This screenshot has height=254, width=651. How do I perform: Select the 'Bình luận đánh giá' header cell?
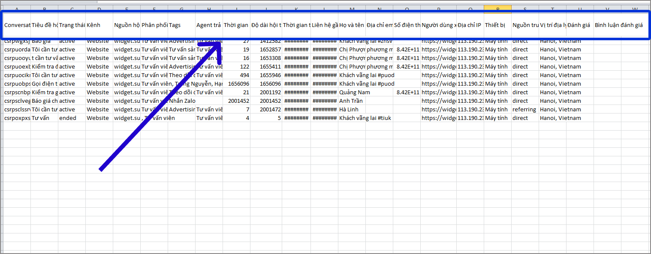pyautogui.click(x=618, y=25)
